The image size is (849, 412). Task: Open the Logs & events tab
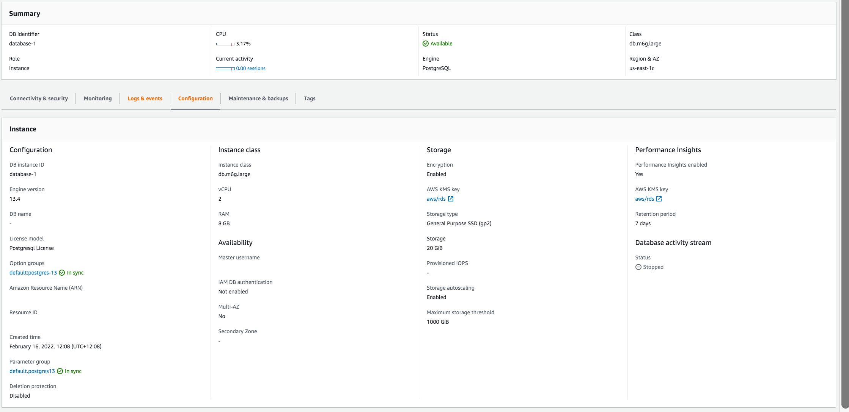[x=145, y=98]
